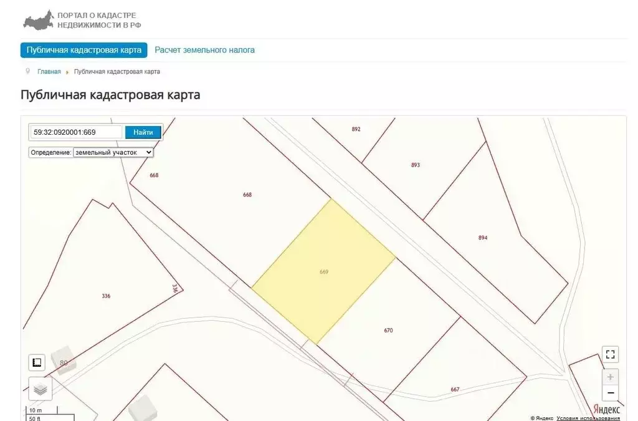Screen dimensions: 638x421
Task: Focus the cadastral number search field
Action: pos(77,132)
